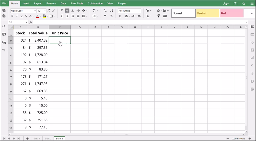Toggle italic text style

(17, 16)
